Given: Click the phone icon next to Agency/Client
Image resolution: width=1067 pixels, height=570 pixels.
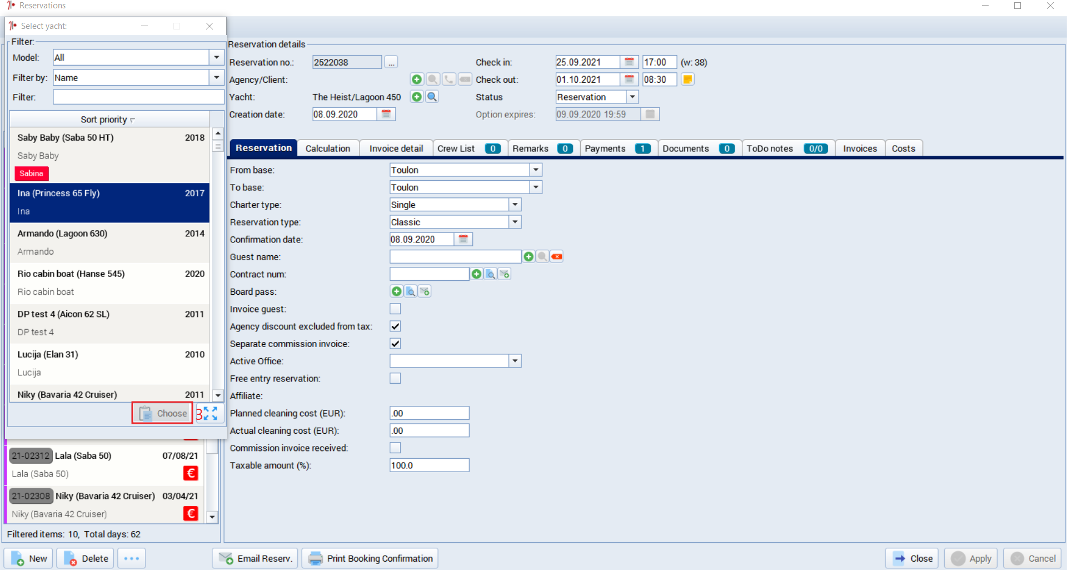Looking at the screenshot, I should (448, 80).
